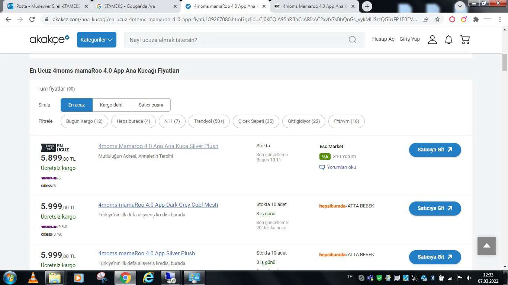Open the Chrome extensions puzzle menu
Screen dimensions: 508x285
(x=476, y=19)
